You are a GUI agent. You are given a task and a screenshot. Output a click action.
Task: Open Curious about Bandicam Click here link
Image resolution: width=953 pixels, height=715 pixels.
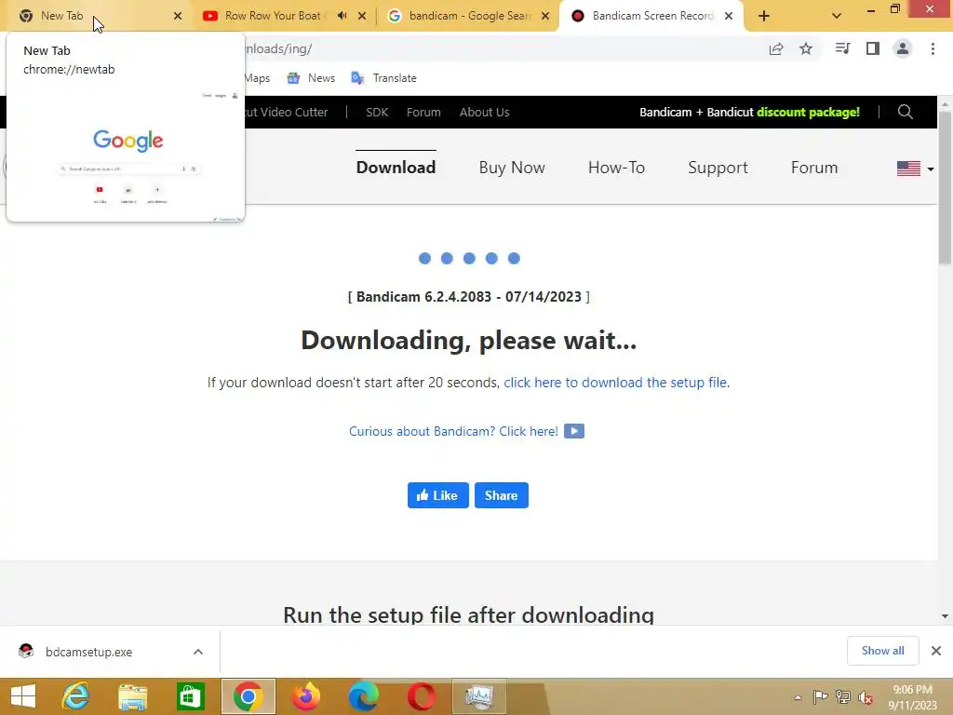pyautogui.click(x=453, y=431)
